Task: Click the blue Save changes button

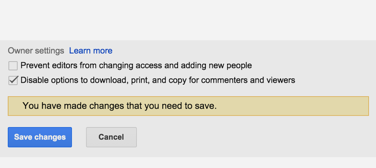Action: 40,137
